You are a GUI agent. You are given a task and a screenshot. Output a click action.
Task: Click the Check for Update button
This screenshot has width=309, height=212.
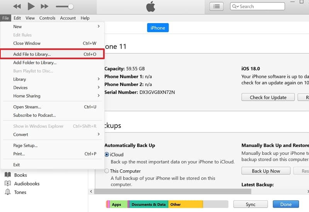(268, 97)
